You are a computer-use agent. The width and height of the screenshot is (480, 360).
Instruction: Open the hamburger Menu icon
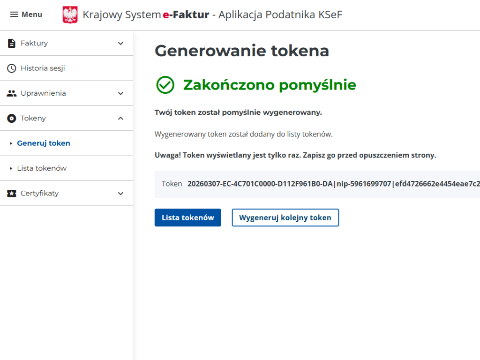coord(15,15)
